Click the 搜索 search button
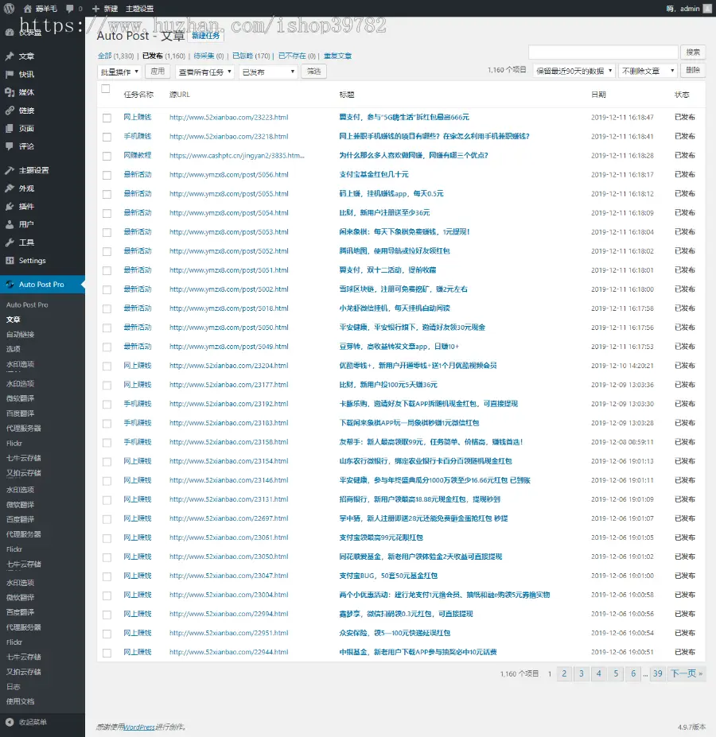The height and width of the screenshot is (737, 716). [692, 52]
